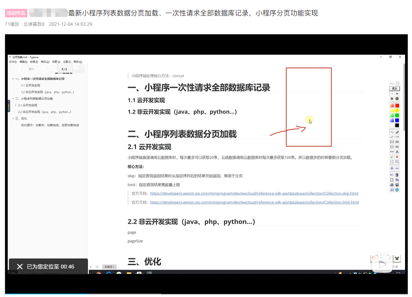Expand the 2.1 云开发实现 outline item
412x297 pixels.
point(15,105)
